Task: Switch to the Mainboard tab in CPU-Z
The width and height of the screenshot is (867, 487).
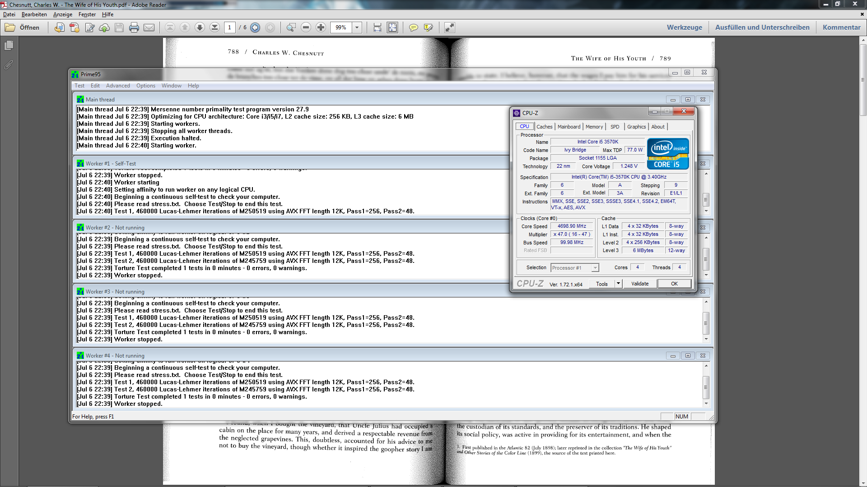Action: click(569, 127)
